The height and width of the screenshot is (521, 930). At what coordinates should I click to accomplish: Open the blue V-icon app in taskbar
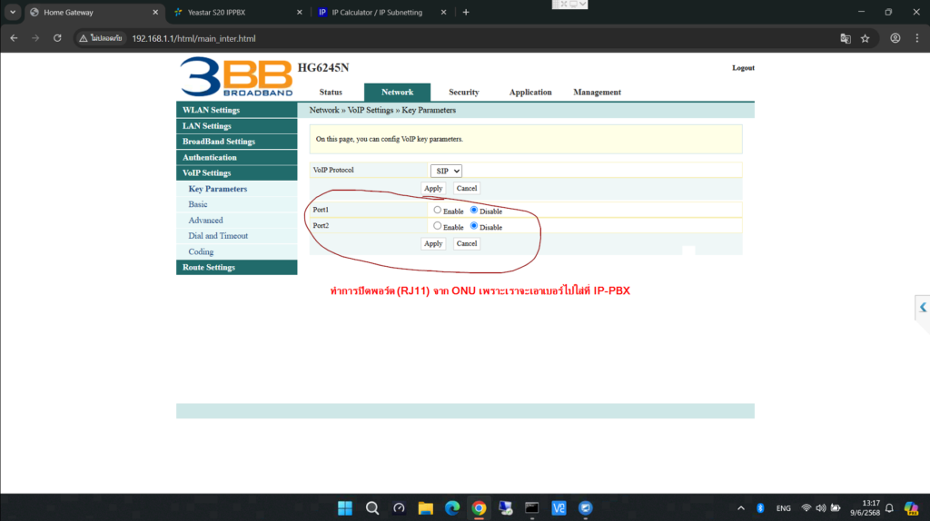pyautogui.click(x=559, y=508)
